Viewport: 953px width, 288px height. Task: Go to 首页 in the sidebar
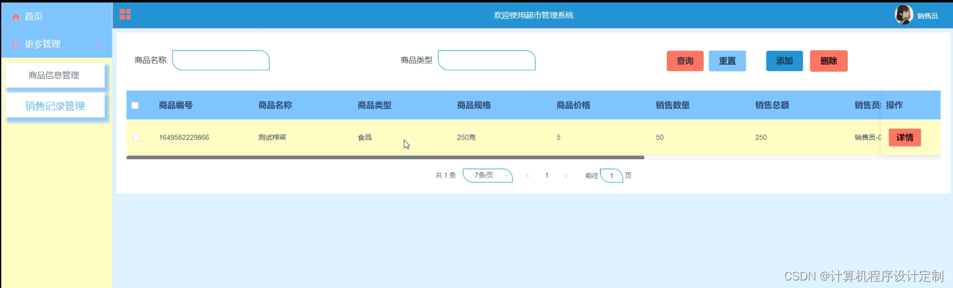point(34,16)
